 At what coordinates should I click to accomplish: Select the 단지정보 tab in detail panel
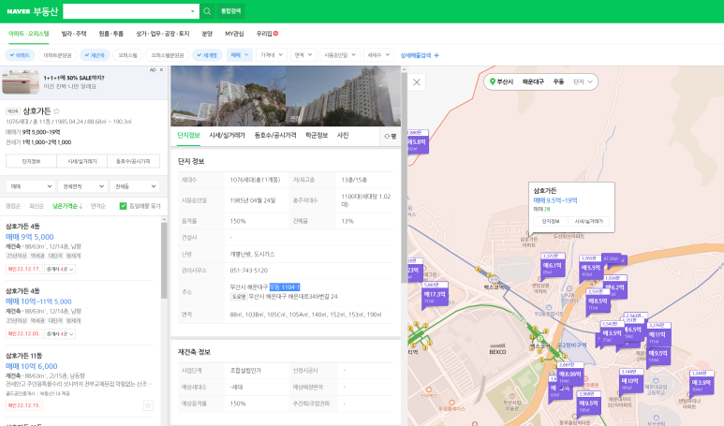click(x=189, y=135)
